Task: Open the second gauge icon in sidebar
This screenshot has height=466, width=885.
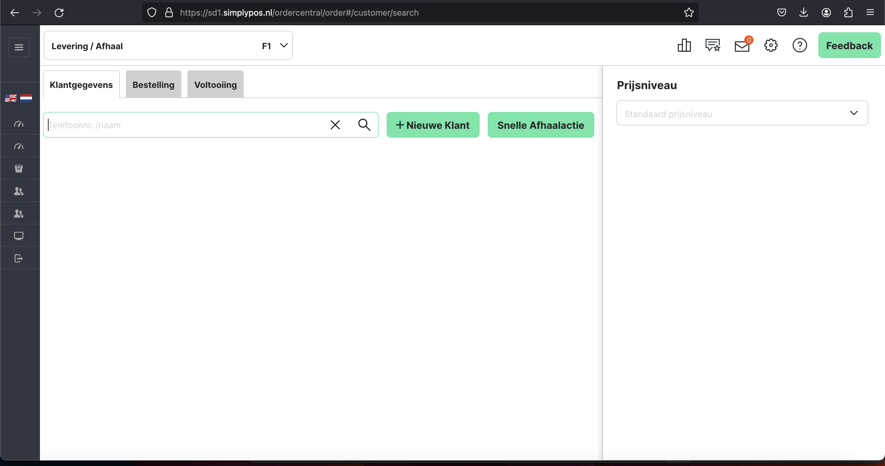Action: click(19, 146)
